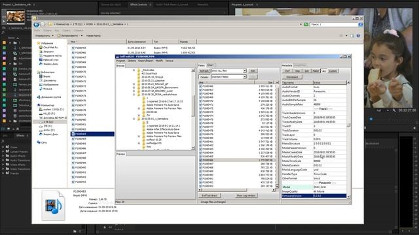Select the Filelist tab
Screen dimensions: 419x235
click(202, 65)
